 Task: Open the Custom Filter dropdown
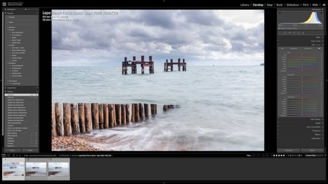click(314, 155)
